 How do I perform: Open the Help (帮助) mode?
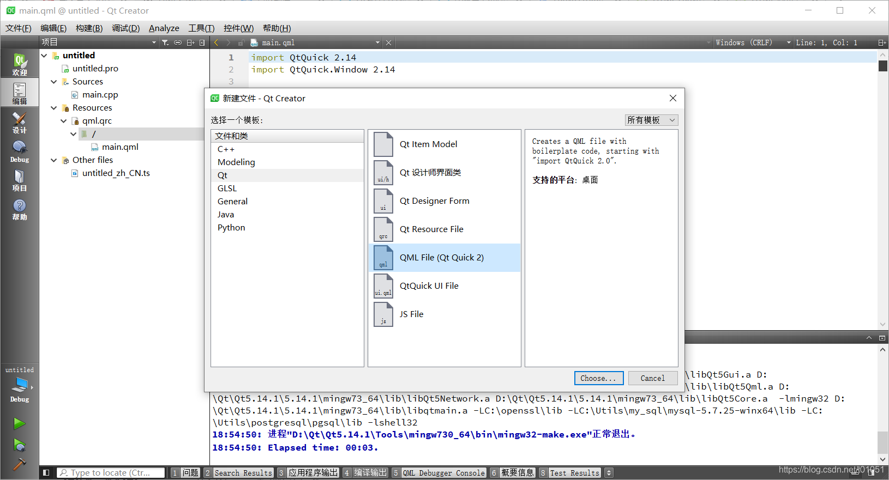click(20, 209)
